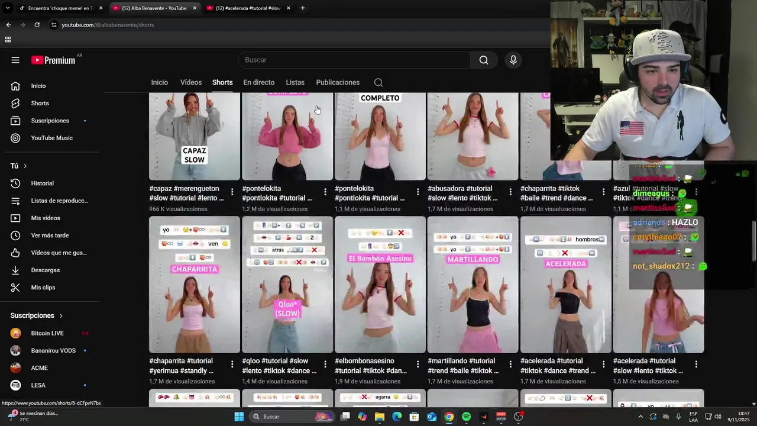The width and height of the screenshot is (757, 426).
Task: Open the Bananirou VODS subscription
Action: click(x=52, y=350)
